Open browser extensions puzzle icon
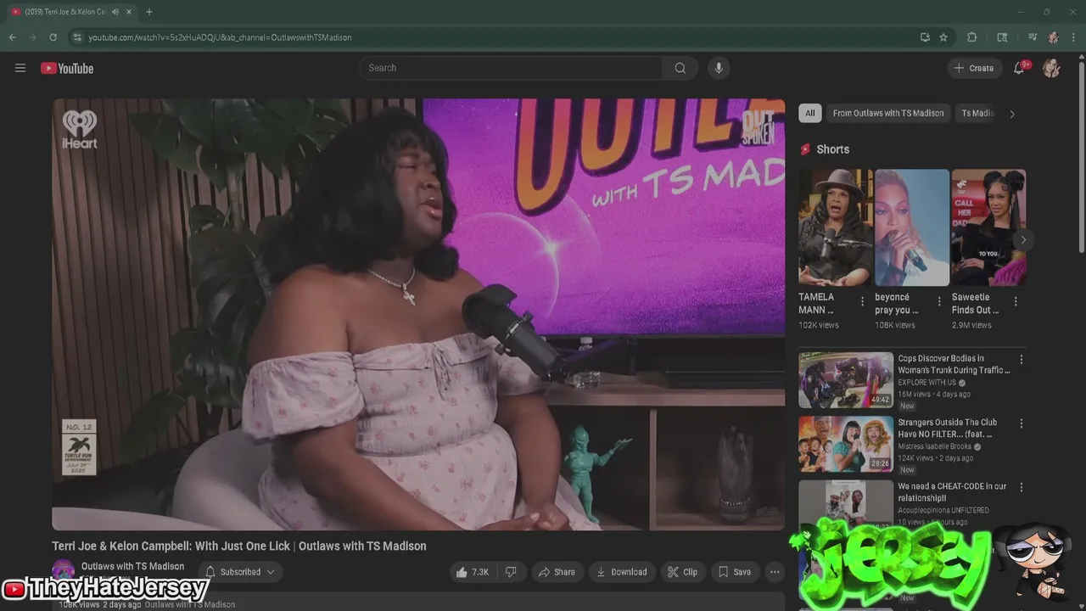The height and width of the screenshot is (611, 1086). (972, 37)
